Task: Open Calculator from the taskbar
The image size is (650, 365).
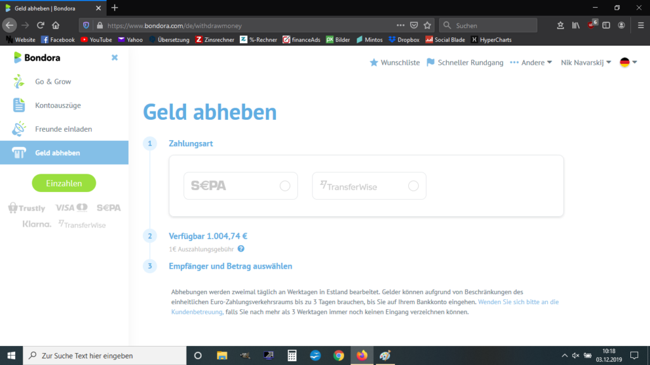Action: pos(292,355)
